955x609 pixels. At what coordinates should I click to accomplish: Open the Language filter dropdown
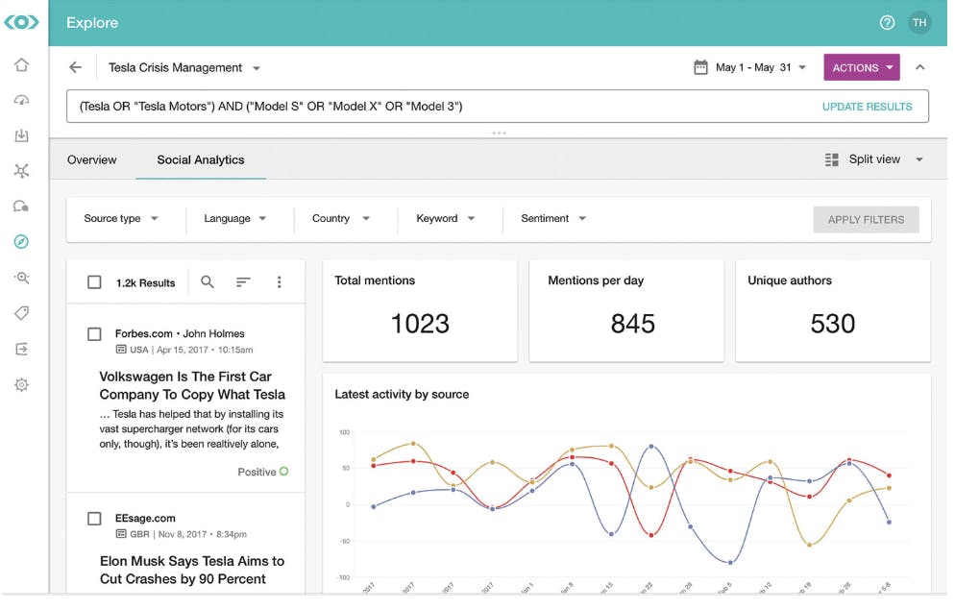(235, 219)
